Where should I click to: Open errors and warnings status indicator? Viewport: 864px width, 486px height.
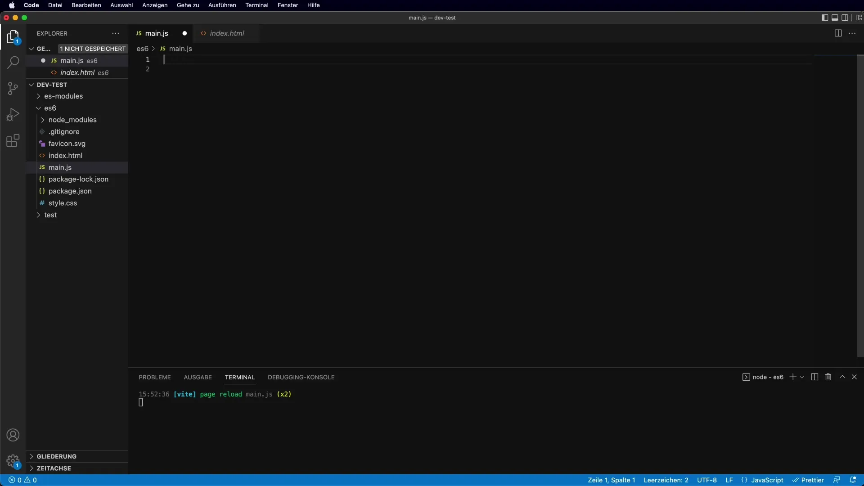[x=23, y=480]
